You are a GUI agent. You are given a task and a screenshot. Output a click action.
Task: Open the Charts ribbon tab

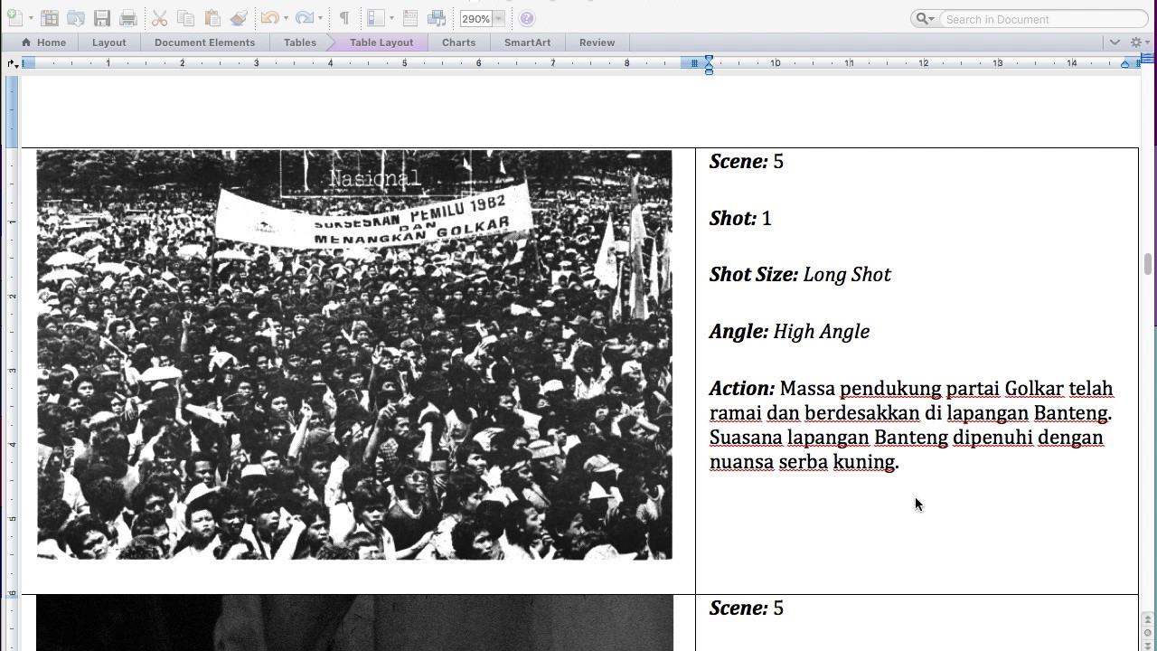pos(458,42)
